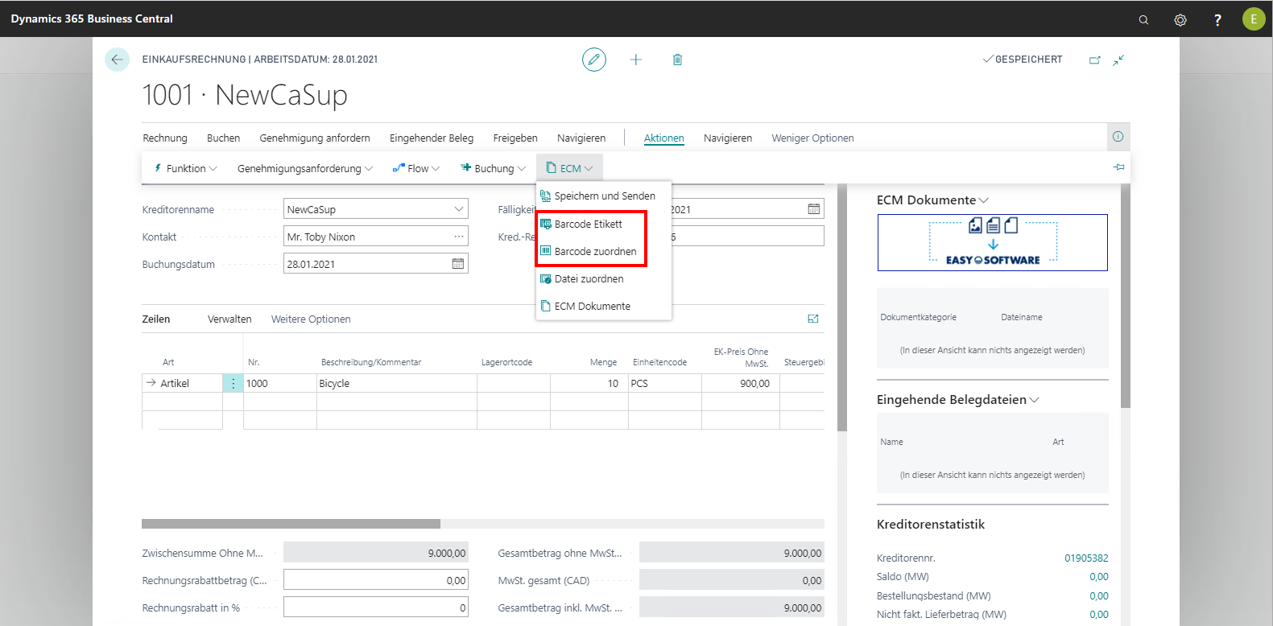The height and width of the screenshot is (626, 1273).
Task: Open the help question mark icon
Action: (x=1217, y=19)
